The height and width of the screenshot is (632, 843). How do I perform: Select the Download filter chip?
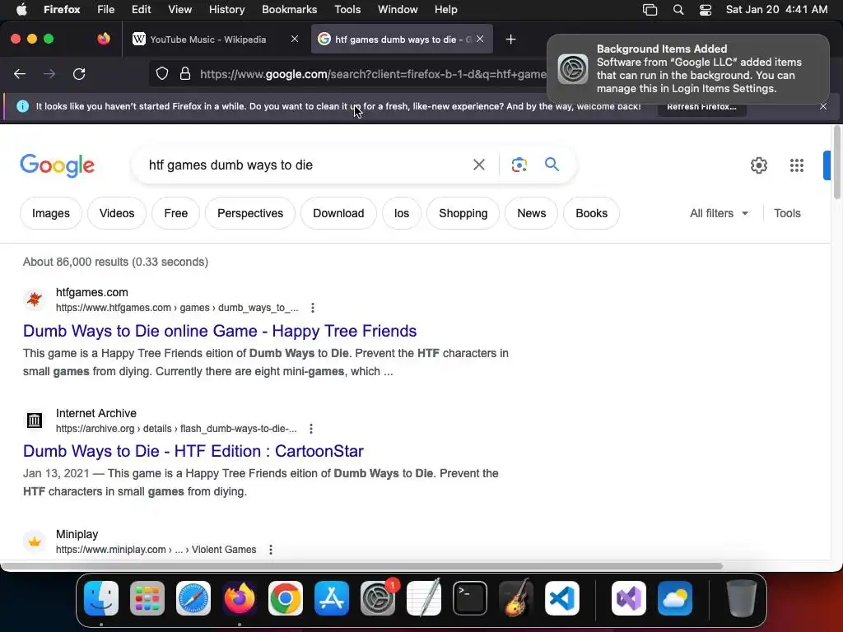(x=338, y=213)
